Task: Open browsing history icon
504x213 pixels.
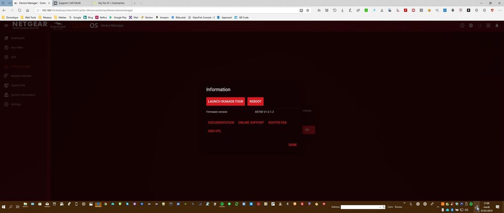Action: (335, 10)
